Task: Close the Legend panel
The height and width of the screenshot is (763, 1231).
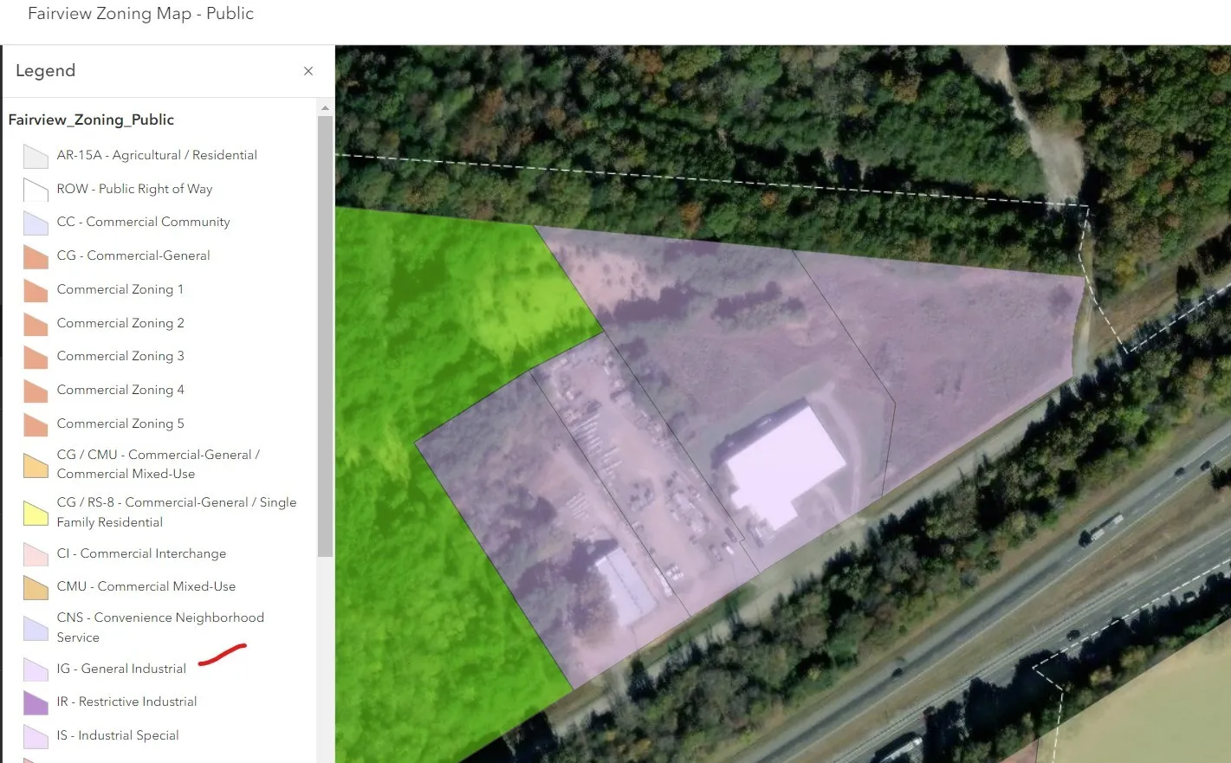Action: coord(308,71)
